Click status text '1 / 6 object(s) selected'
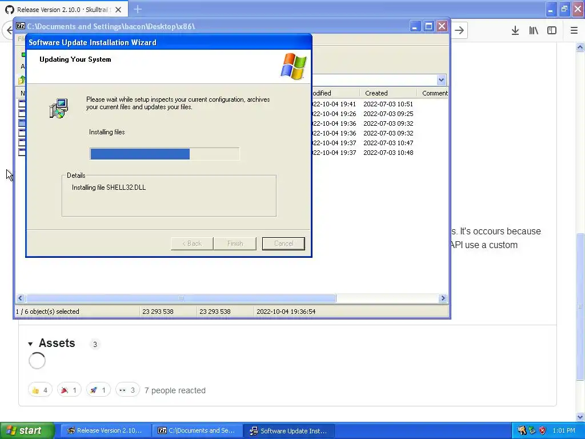Viewport: 585px width, 439px height. (x=47, y=312)
